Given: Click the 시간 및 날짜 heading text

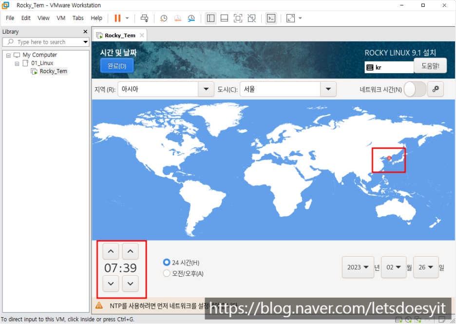Looking at the screenshot, I should click(118, 52).
